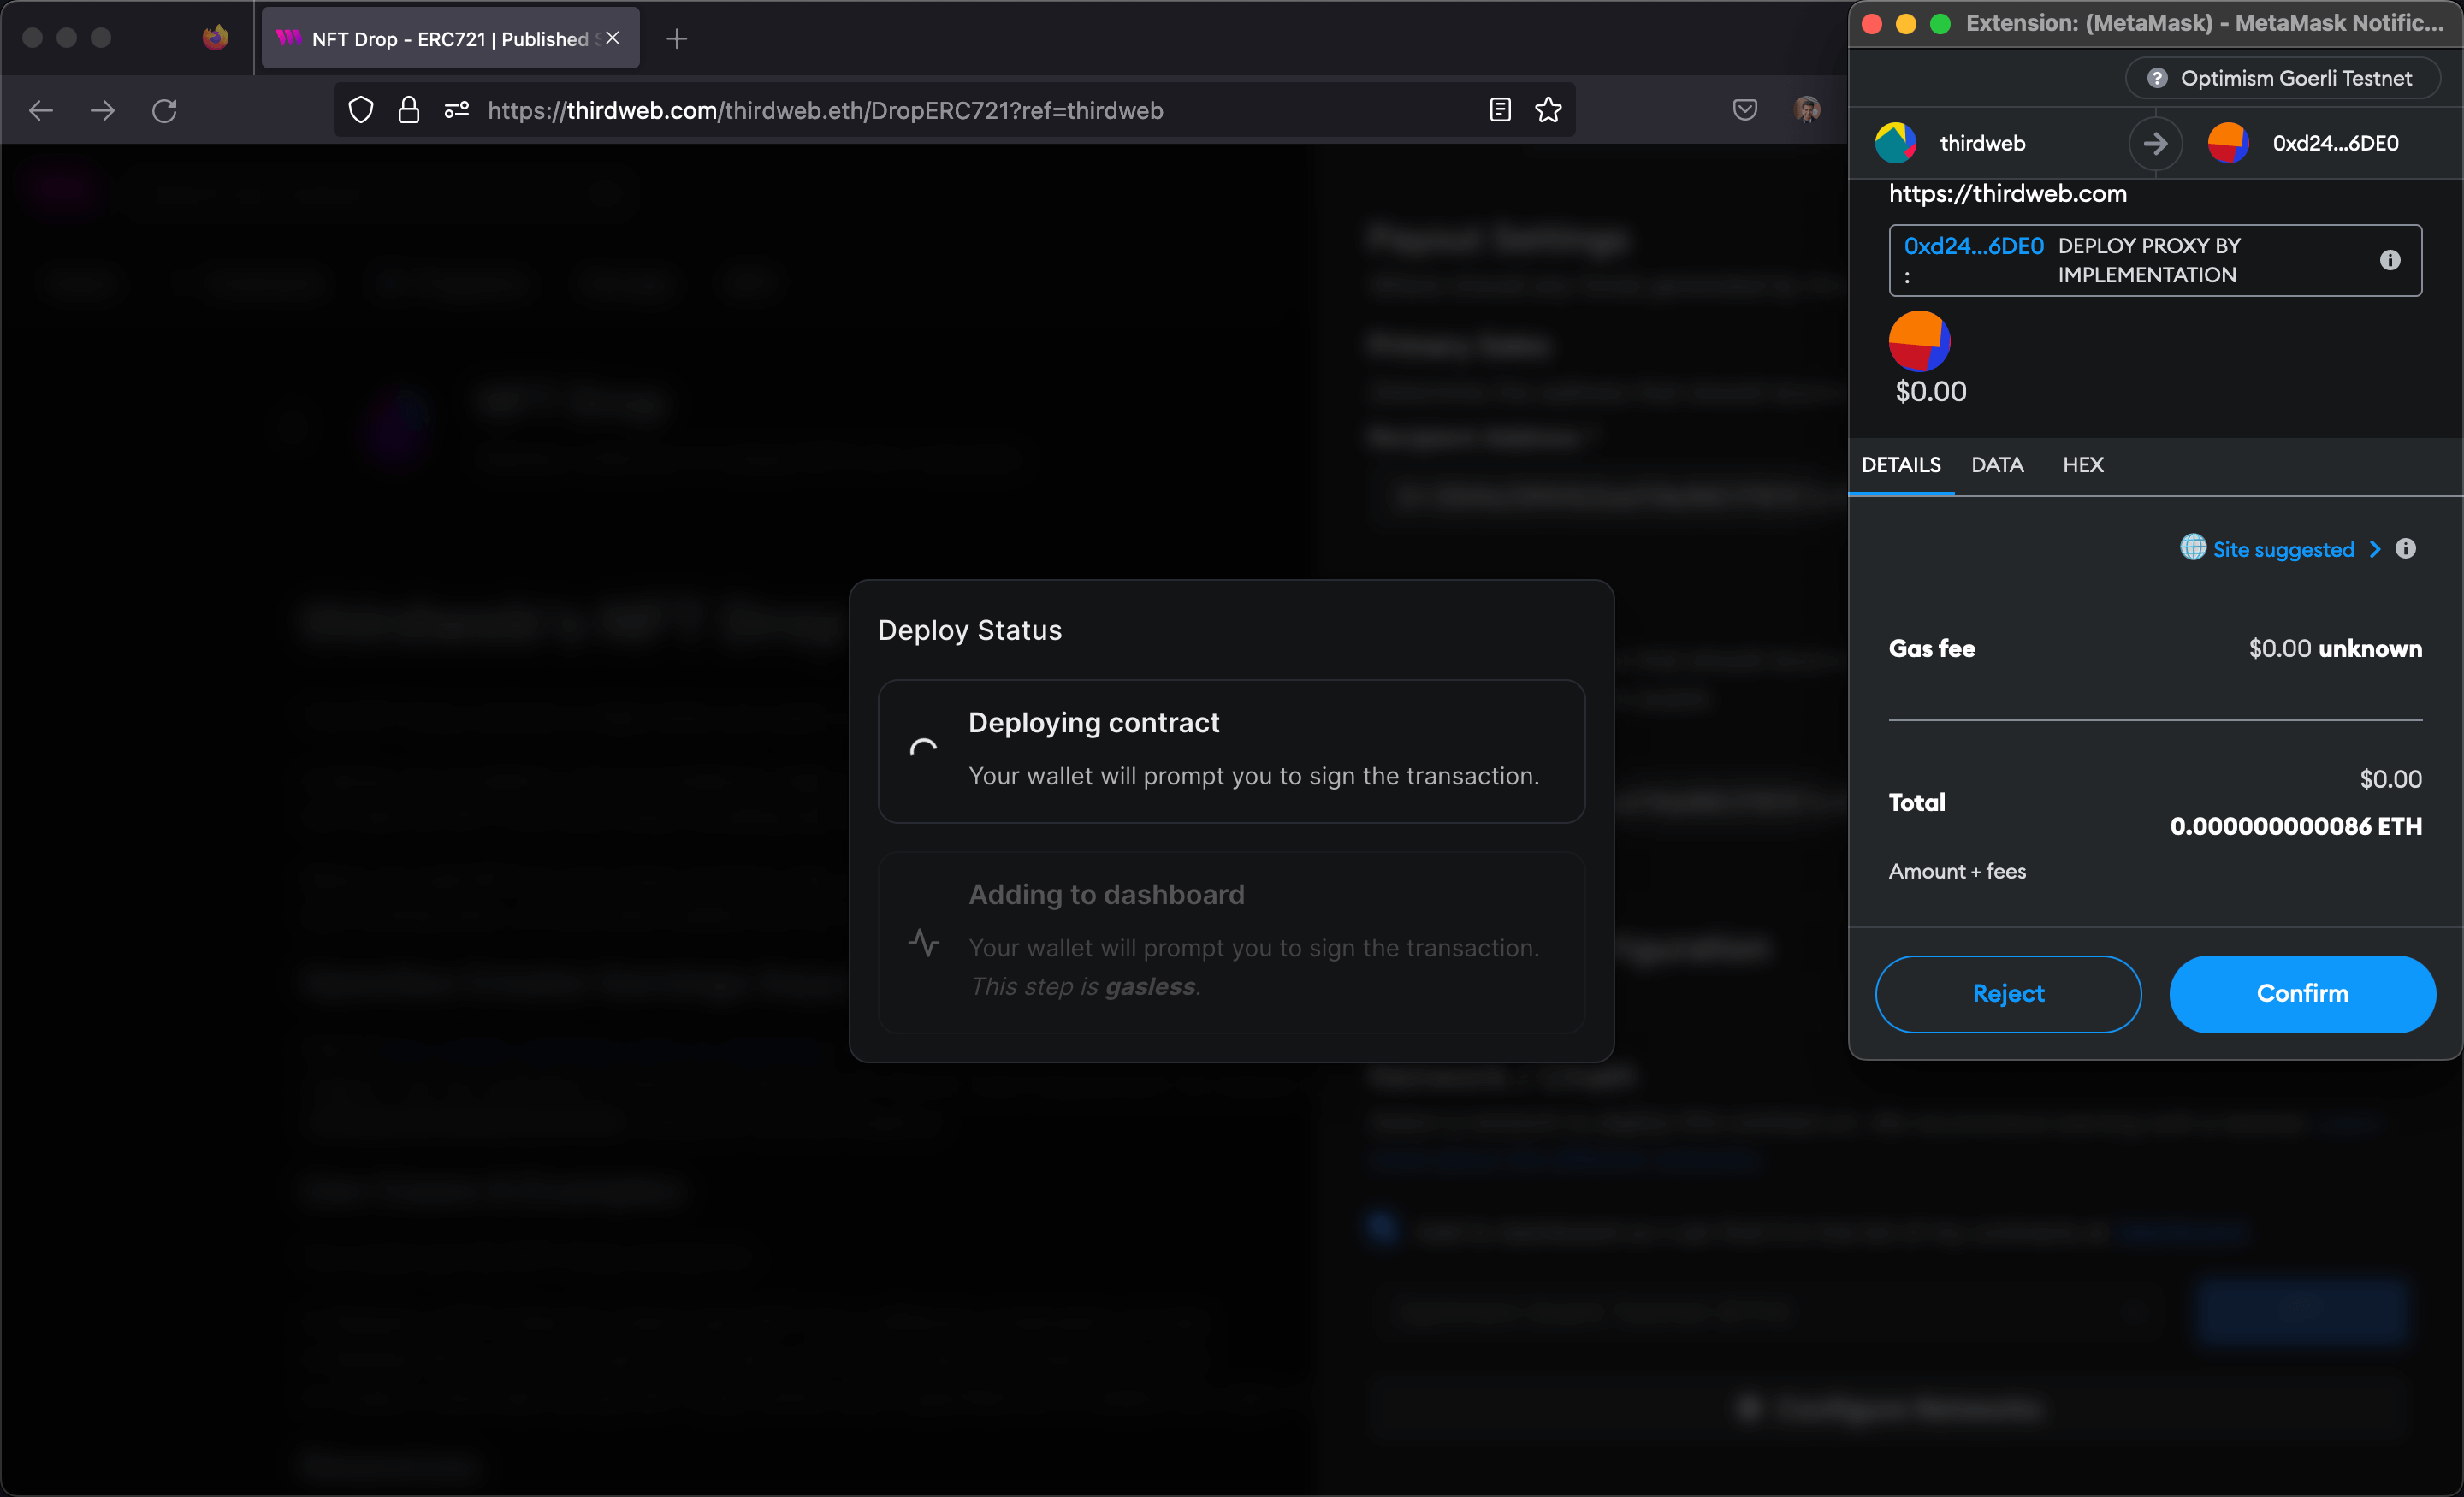
Task: Open reader view icon in address bar
Action: click(1499, 110)
